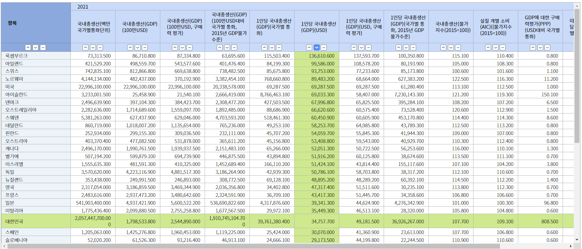Sort GDP에 대한 구매력평가(PPP) column ascending
The width and height of the screenshot is (582, 249).
[x=533, y=48]
